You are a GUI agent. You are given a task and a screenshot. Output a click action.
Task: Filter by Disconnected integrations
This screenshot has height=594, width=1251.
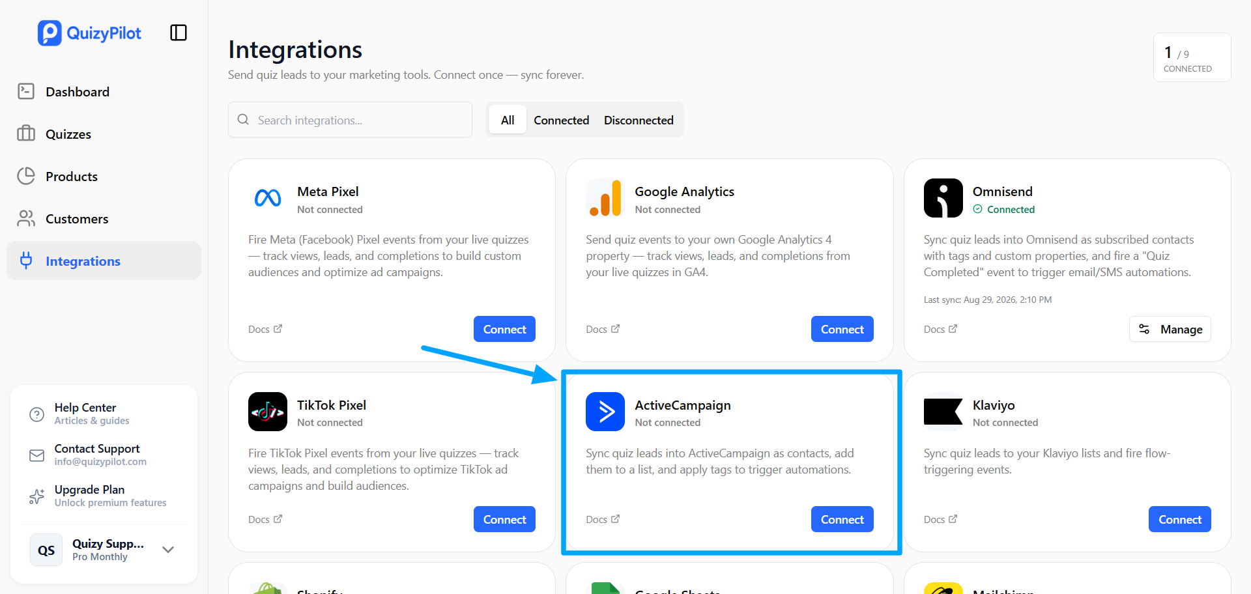(x=639, y=120)
